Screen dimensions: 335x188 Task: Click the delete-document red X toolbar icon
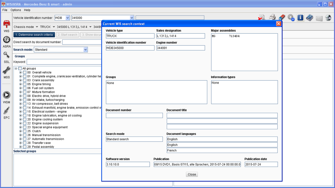coord(262,17)
